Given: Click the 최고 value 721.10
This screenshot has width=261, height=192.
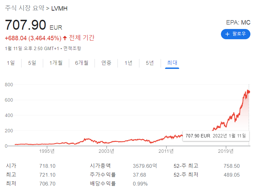Looking at the screenshot, I should [x=47, y=175].
